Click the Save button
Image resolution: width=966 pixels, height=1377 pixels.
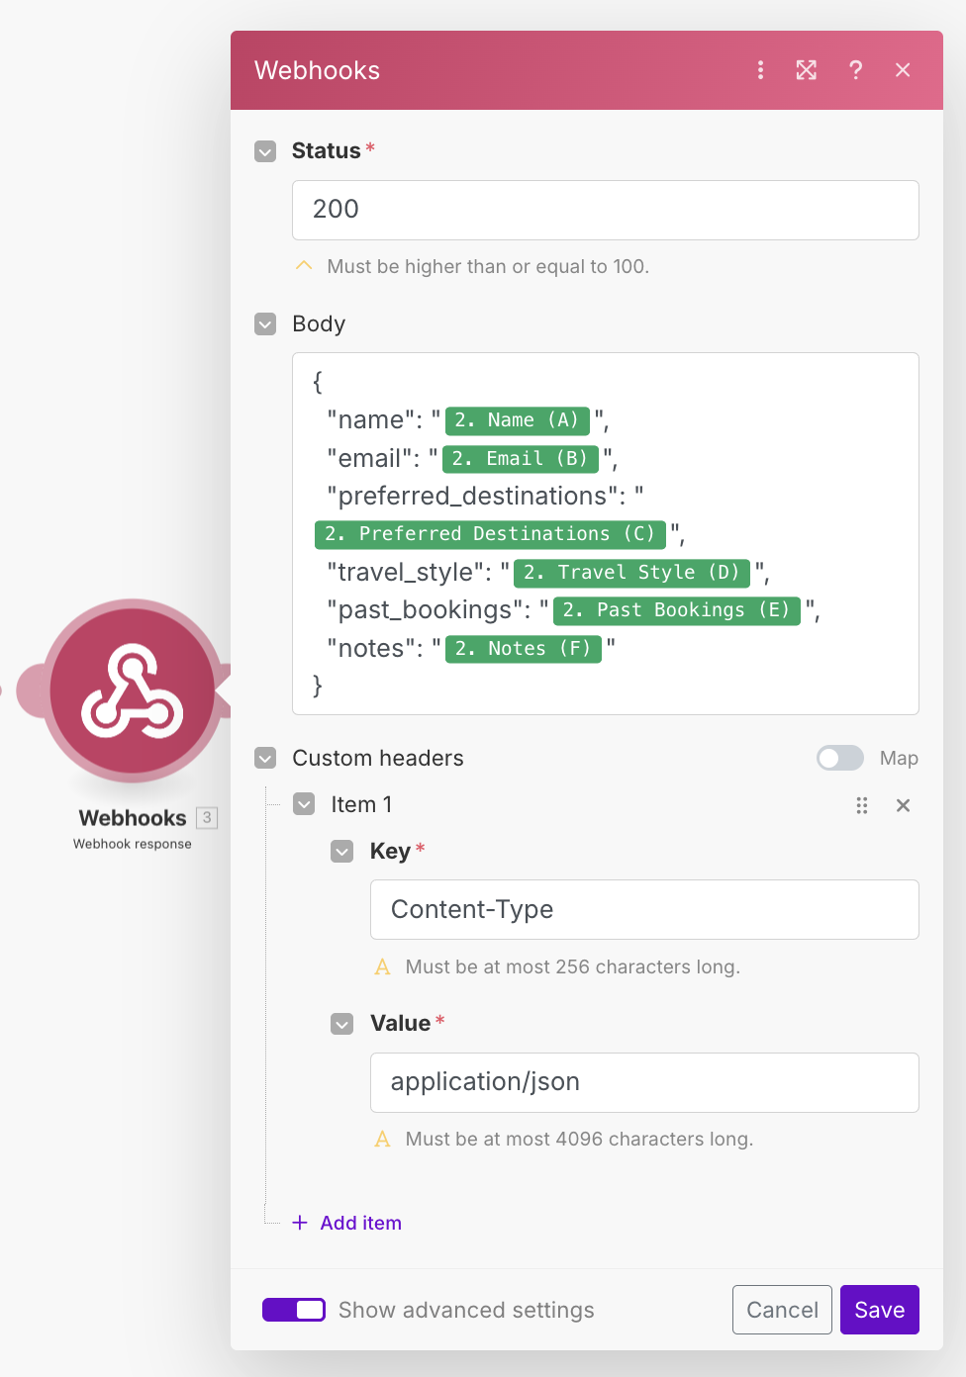(879, 1310)
